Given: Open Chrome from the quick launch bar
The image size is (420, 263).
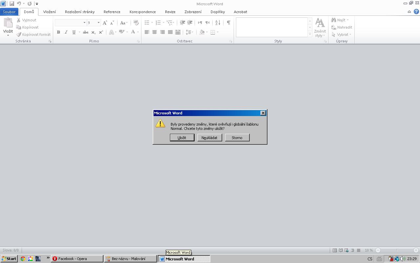Looking at the screenshot, I should coord(23,259).
